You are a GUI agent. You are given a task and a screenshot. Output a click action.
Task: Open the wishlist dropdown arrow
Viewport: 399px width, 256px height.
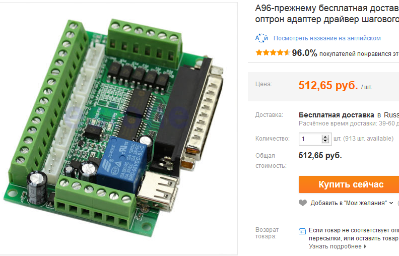[391, 203]
